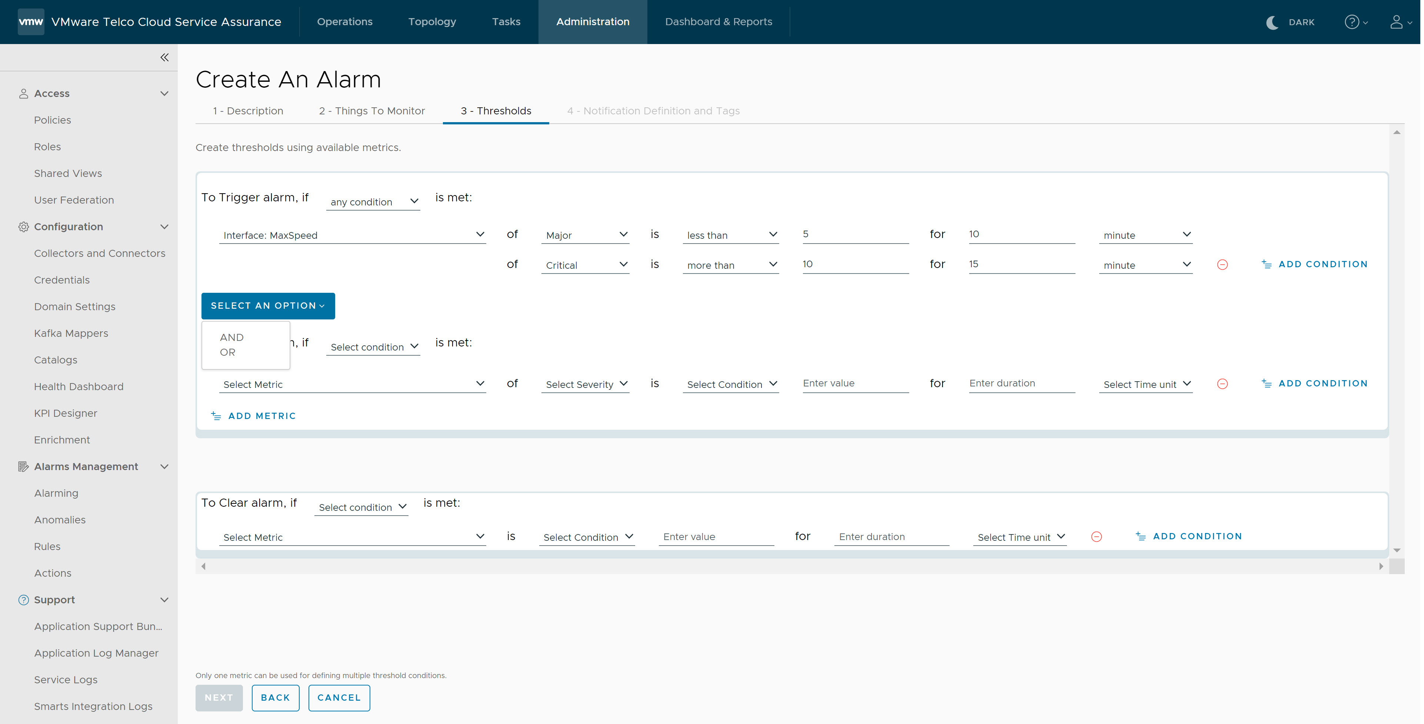1424x724 pixels.
Task: Open the Operations menu
Action: [x=345, y=21]
